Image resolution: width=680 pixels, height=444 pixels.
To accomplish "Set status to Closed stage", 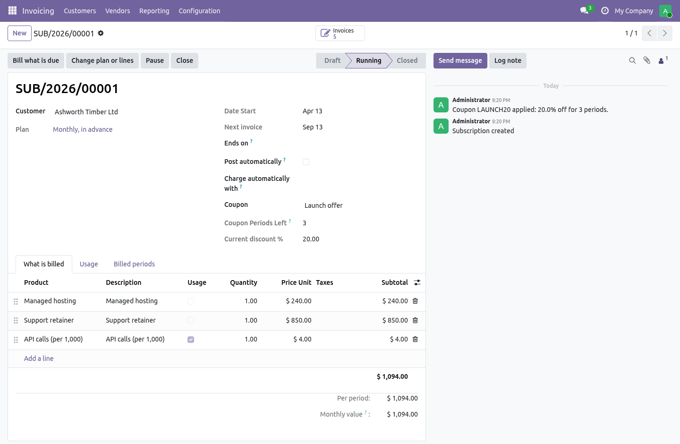I will (407, 60).
